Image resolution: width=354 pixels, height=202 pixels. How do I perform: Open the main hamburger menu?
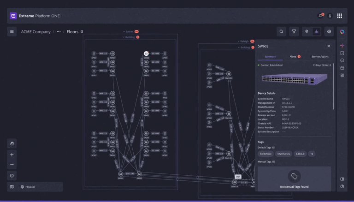click(x=12, y=32)
